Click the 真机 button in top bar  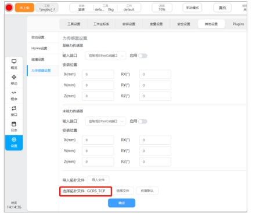tap(222, 8)
